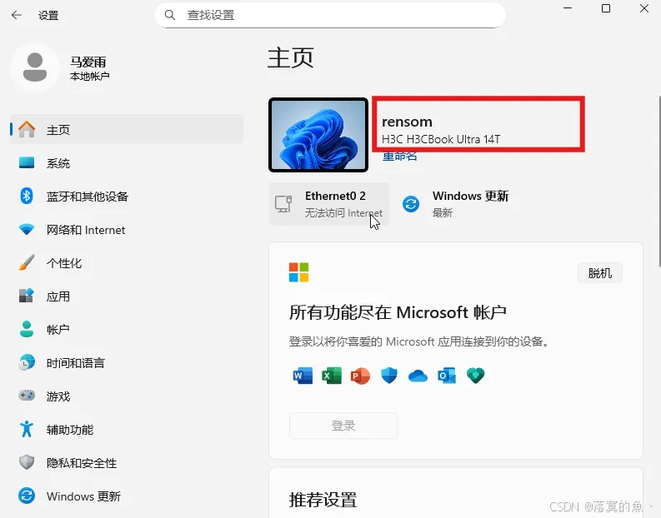
Task: Click the 重命名 rename link
Action: point(399,157)
